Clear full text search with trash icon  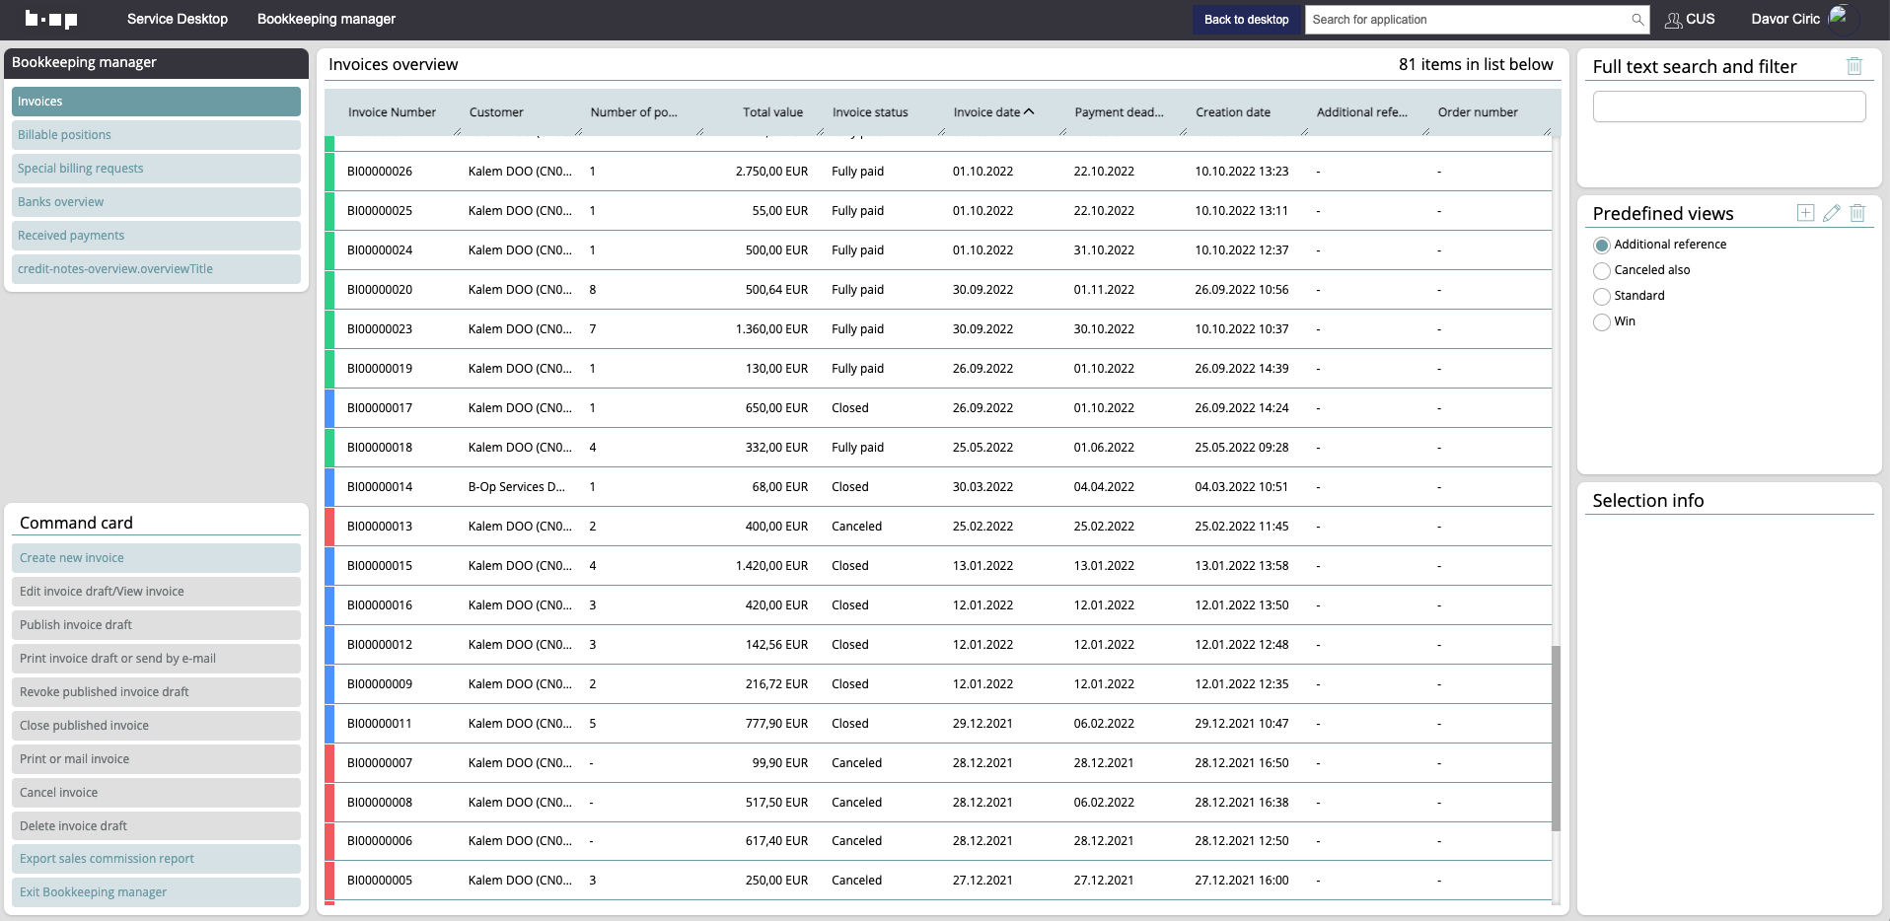tap(1854, 66)
